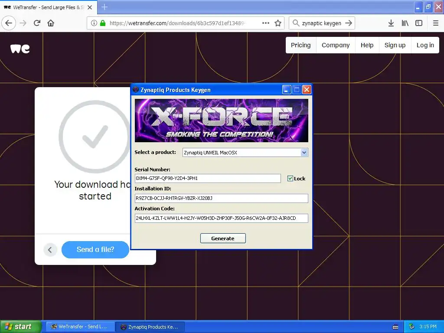This screenshot has width=444, height=333.
Task: Click the Sign up link
Action: tap(395, 45)
